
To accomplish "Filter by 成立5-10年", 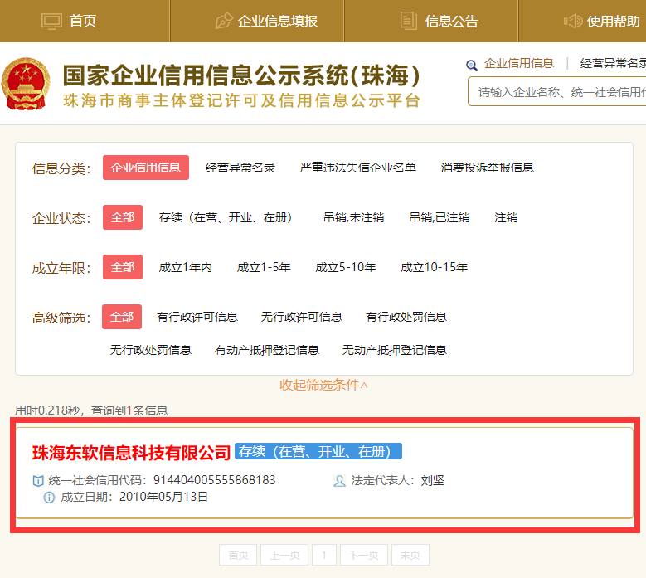I will click(345, 267).
